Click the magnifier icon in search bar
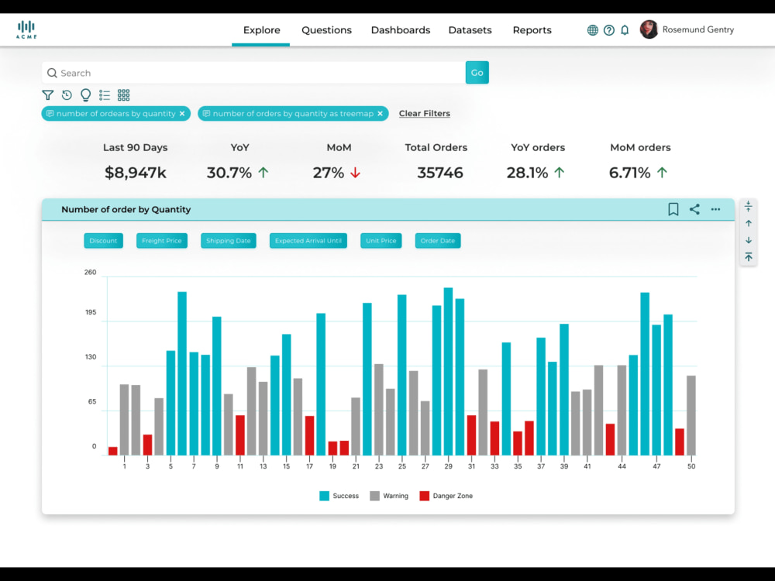This screenshot has height=581, width=775. point(52,73)
